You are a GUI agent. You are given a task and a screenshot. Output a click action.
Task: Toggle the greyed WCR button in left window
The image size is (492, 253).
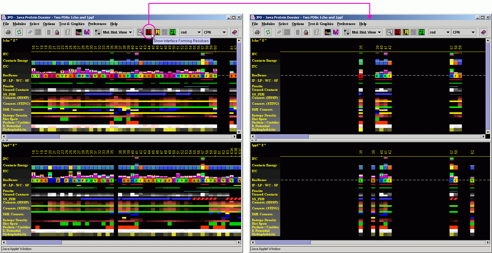pos(165,32)
